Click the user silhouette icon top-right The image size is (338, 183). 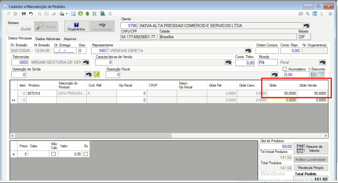321,14
